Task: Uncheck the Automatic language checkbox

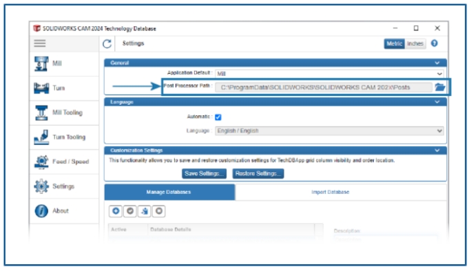Action: [x=218, y=117]
